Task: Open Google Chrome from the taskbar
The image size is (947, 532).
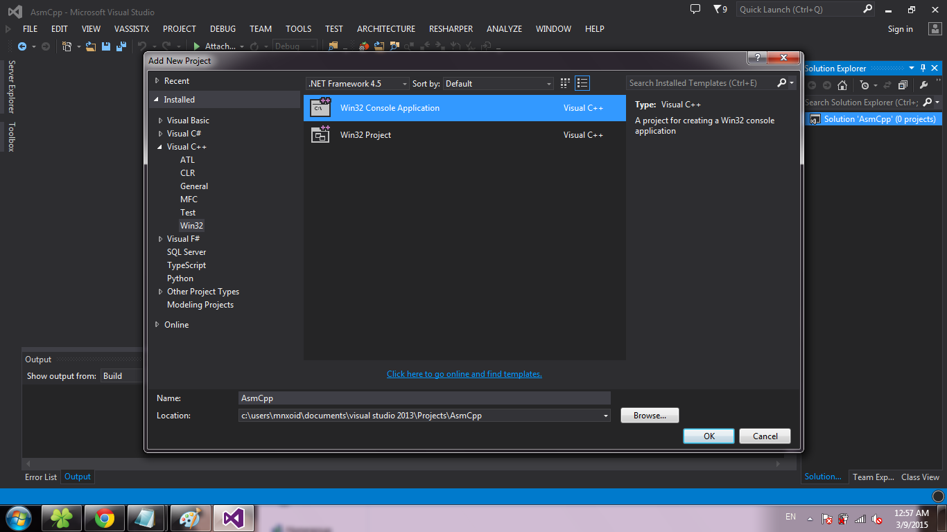Action: coord(105,518)
